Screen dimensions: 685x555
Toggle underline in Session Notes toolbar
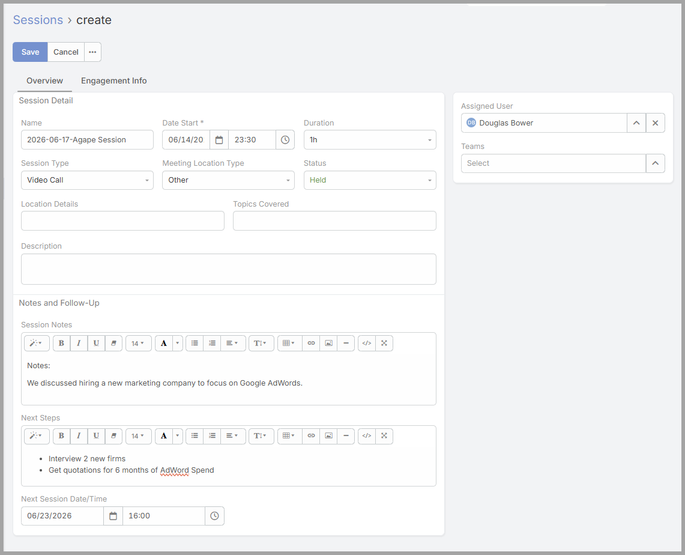96,343
